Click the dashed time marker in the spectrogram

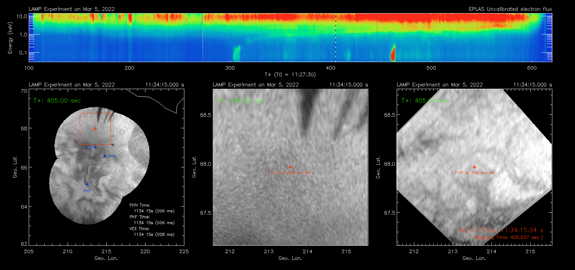pos(336,37)
